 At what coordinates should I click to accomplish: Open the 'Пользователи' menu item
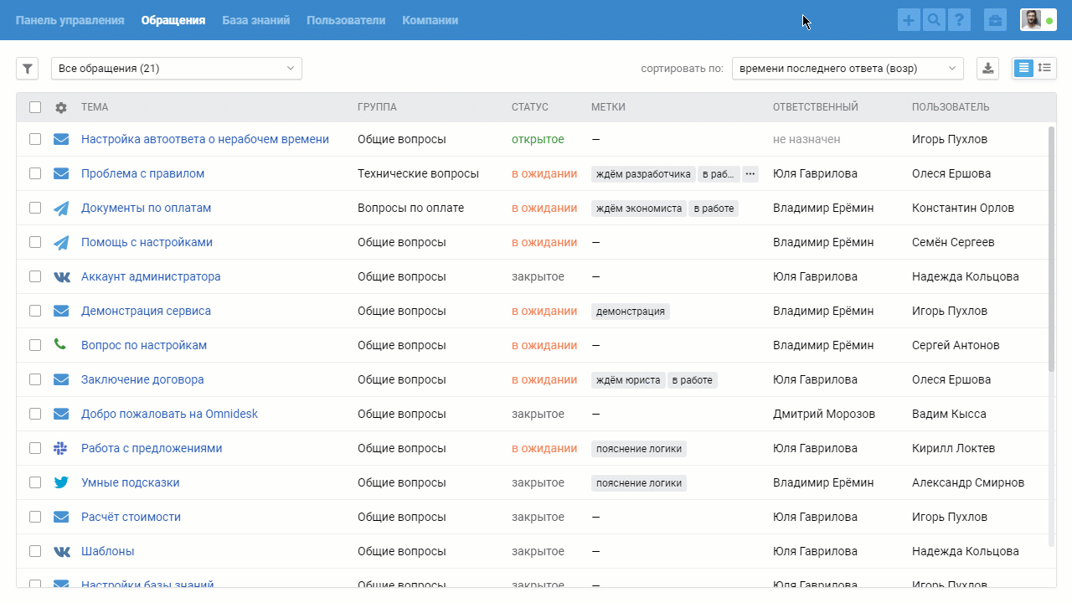click(346, 20)
